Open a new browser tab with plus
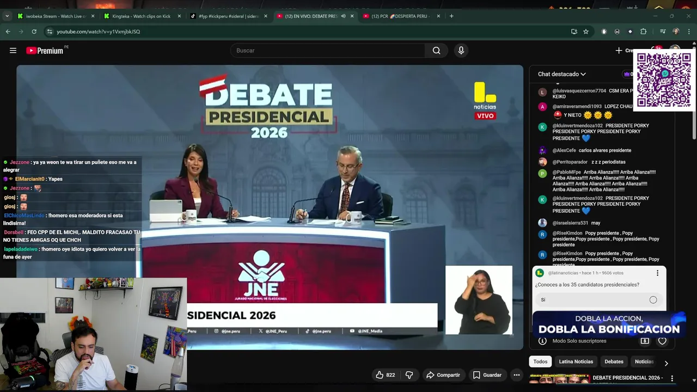The image size is (697, 392). click(451, 16)
